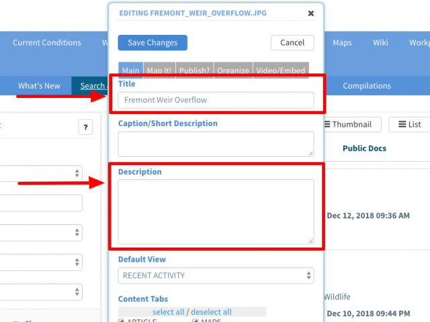The height and width of the screenshot is (322, 430).
Task: Click inside the Description text area
Action: coord(216,211)
